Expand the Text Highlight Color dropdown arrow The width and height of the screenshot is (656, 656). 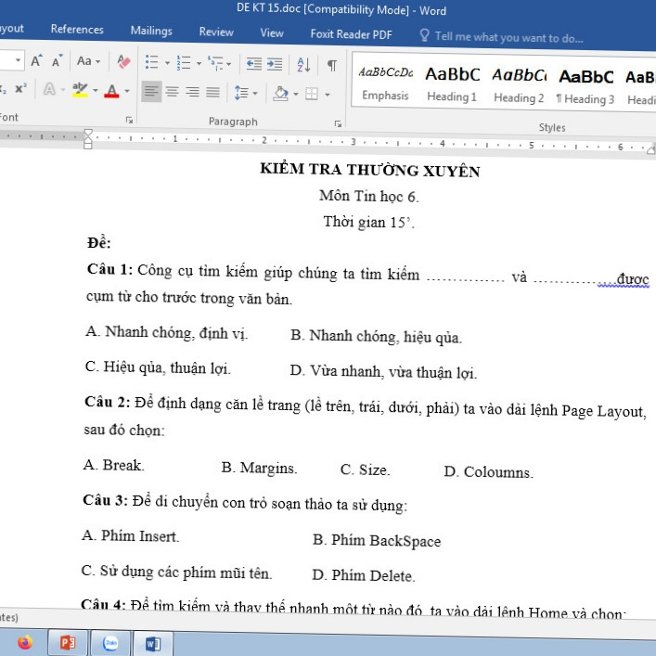tap(96, 90)
